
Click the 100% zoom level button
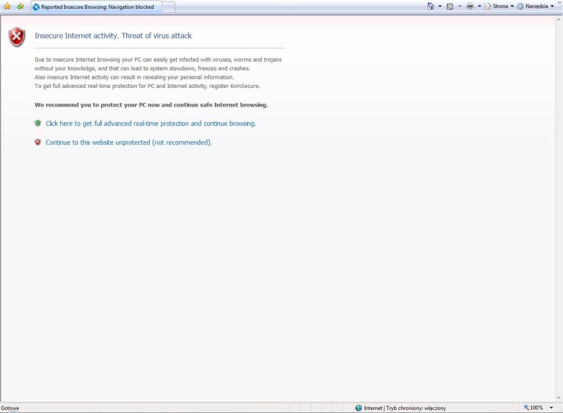tap(533, 408)
